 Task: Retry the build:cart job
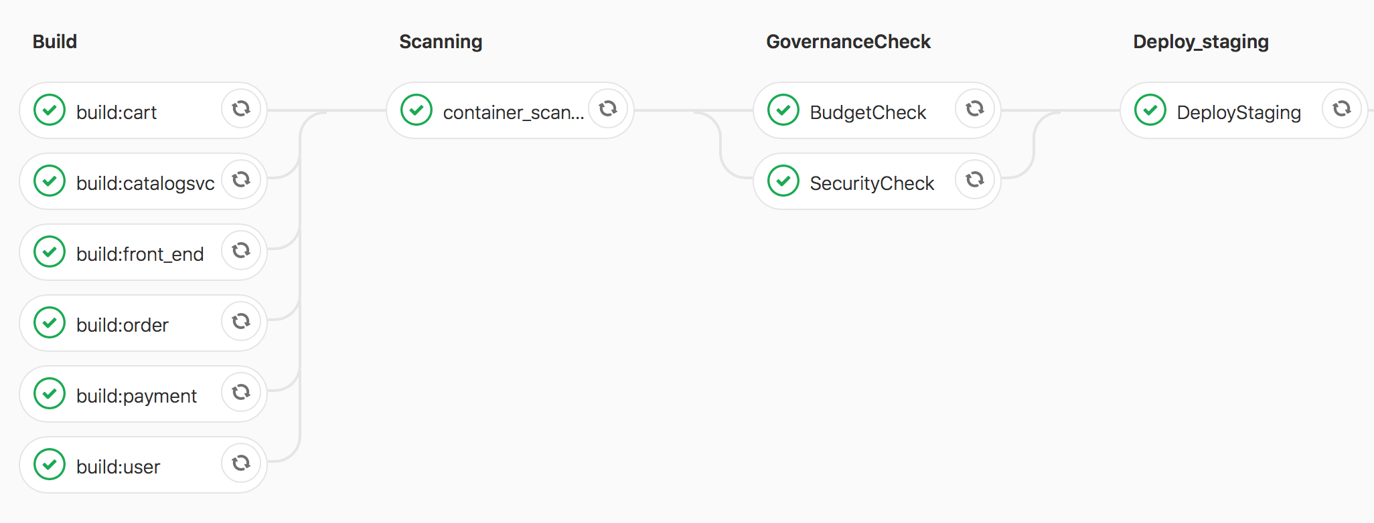click(x=241, y=109)
